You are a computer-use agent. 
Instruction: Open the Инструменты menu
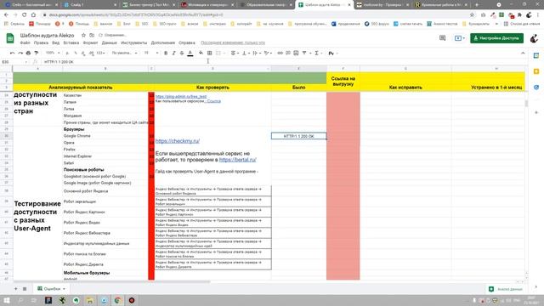click(x=134, y=42)
